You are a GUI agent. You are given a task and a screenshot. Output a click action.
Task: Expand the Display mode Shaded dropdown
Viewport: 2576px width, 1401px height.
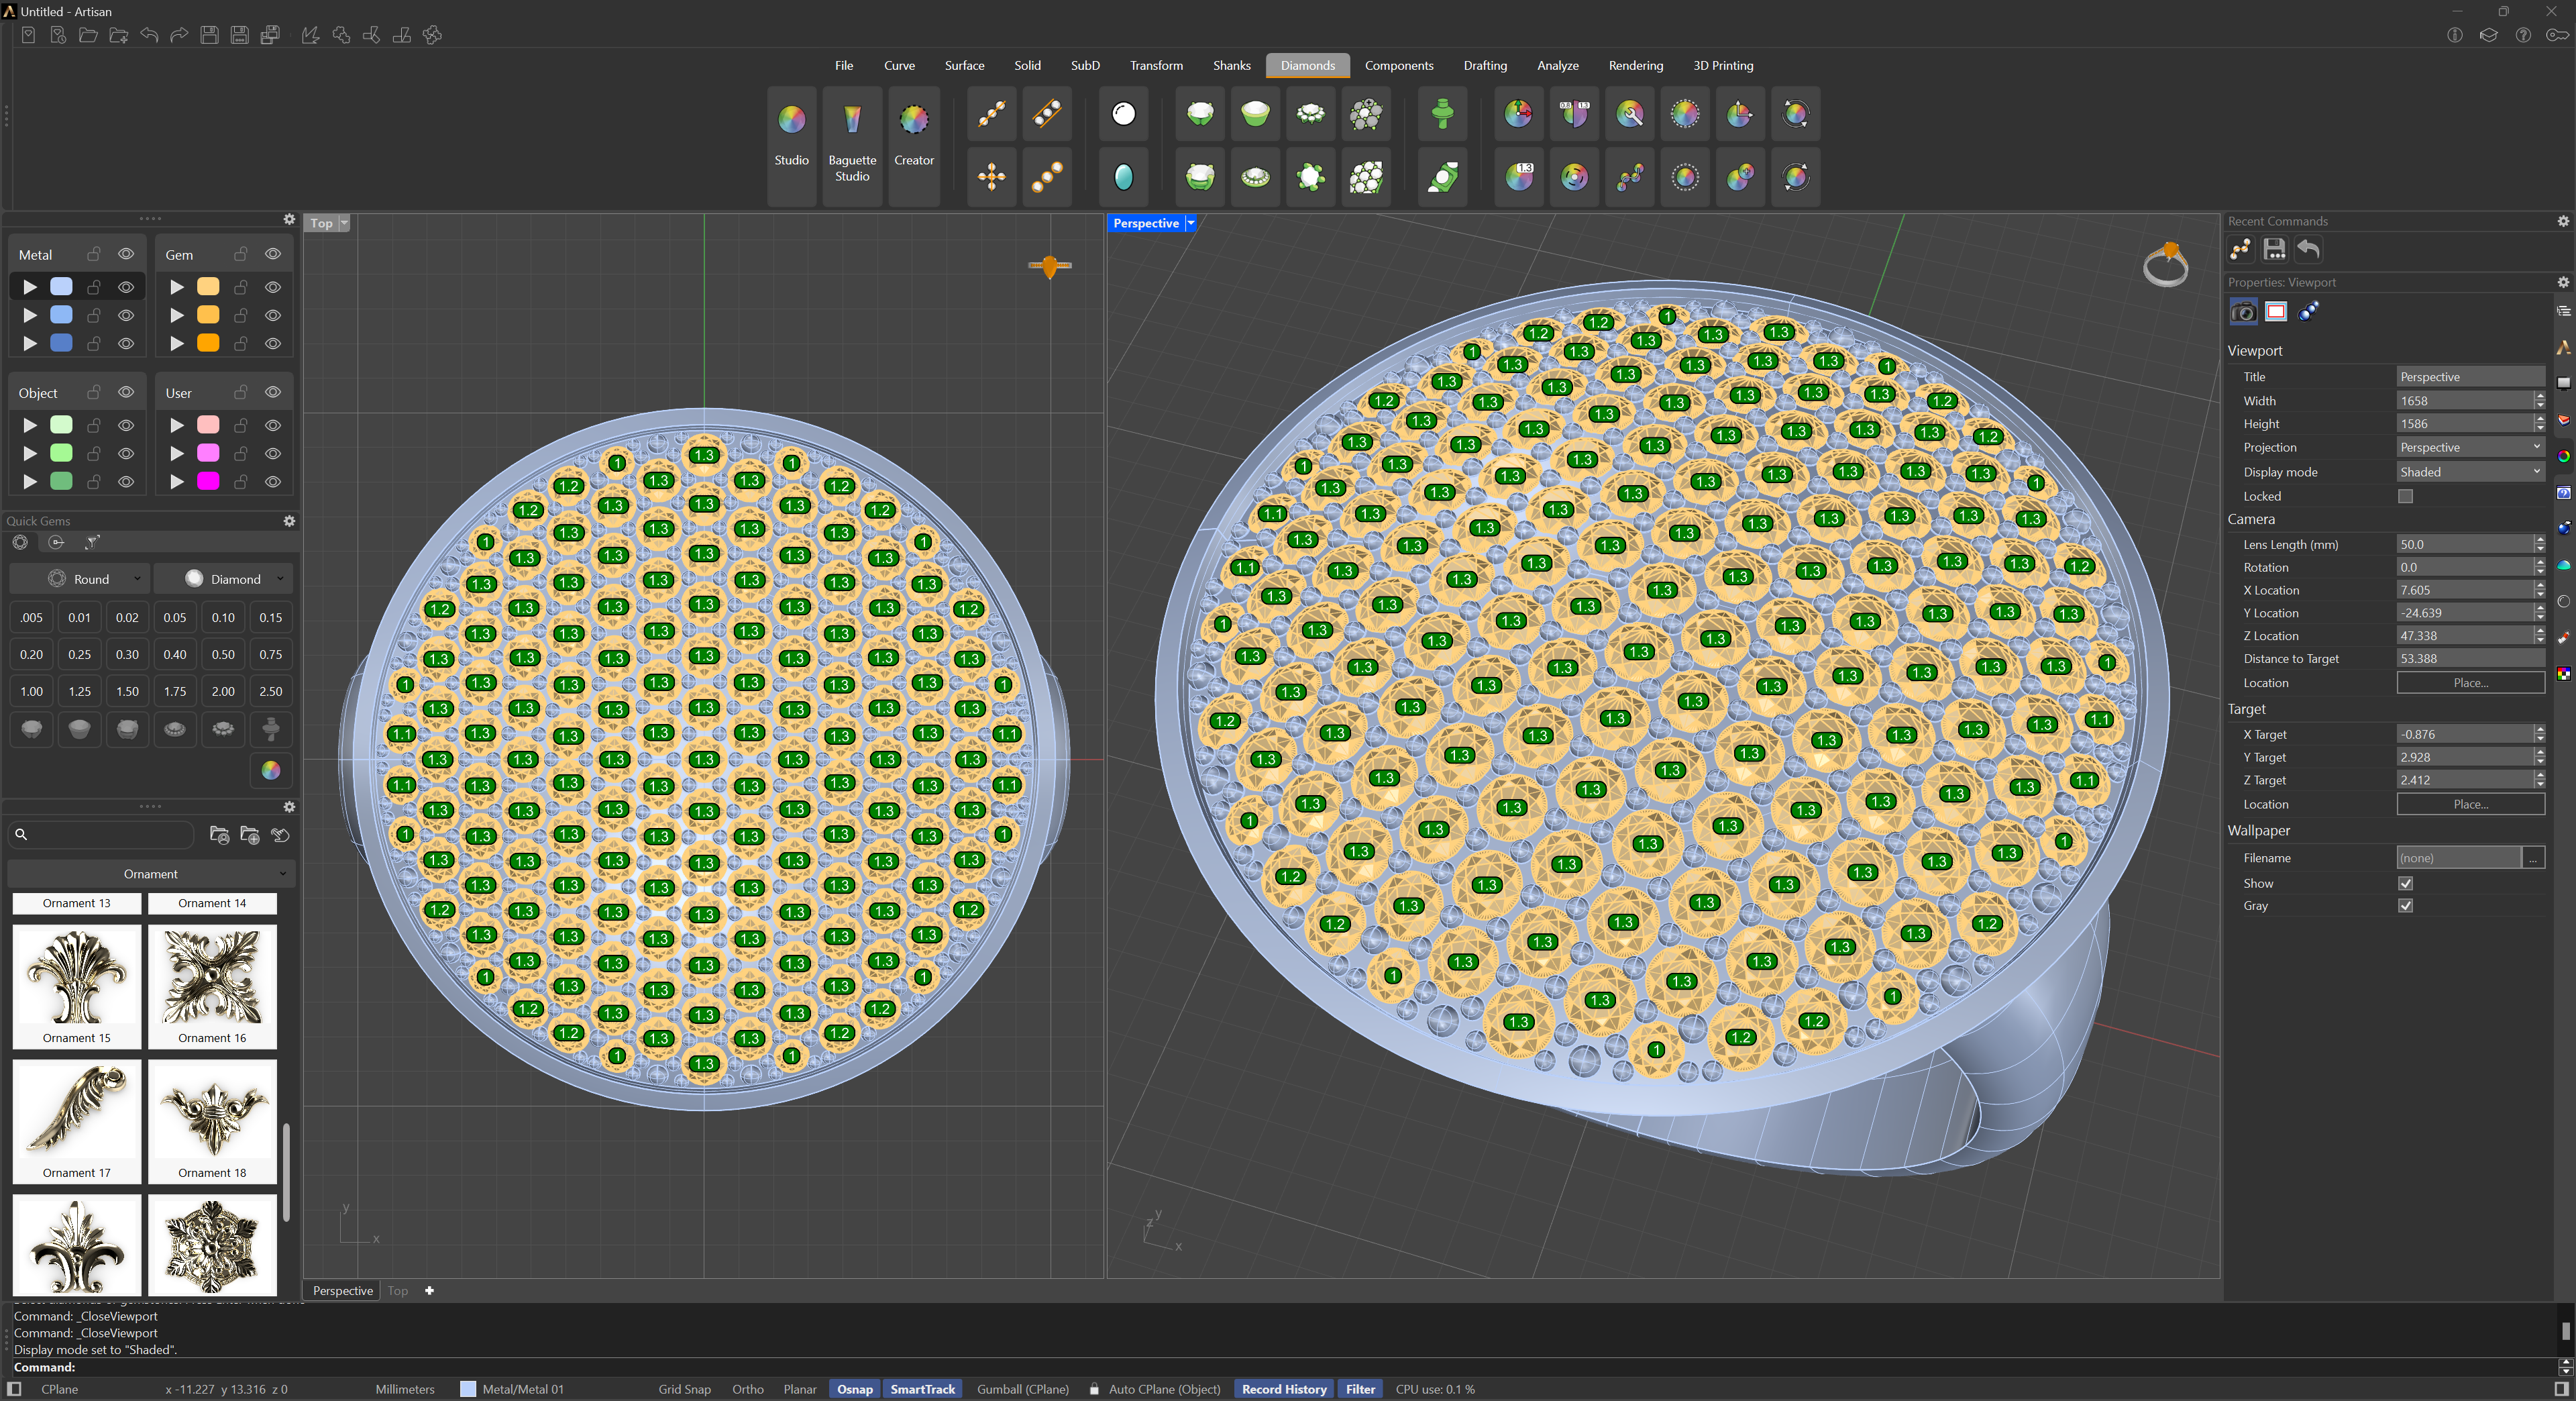[x=2469, y=472]
